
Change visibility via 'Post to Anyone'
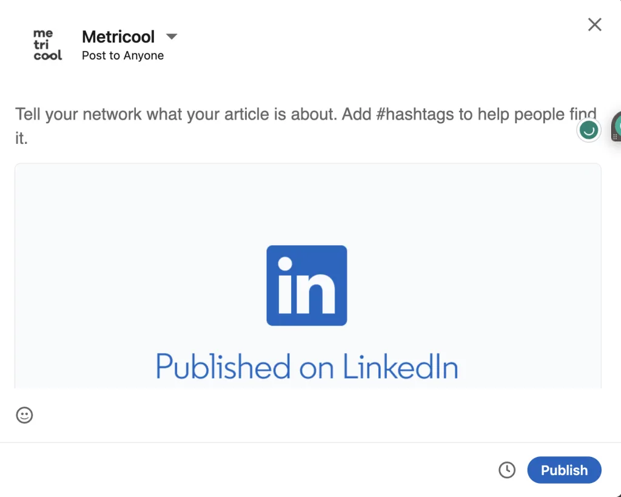coord(123,55)
